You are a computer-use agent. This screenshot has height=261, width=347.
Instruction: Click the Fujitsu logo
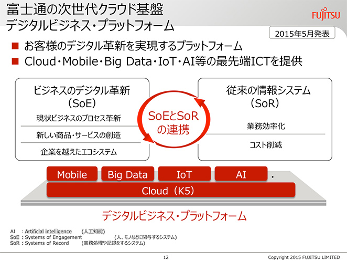326,14
